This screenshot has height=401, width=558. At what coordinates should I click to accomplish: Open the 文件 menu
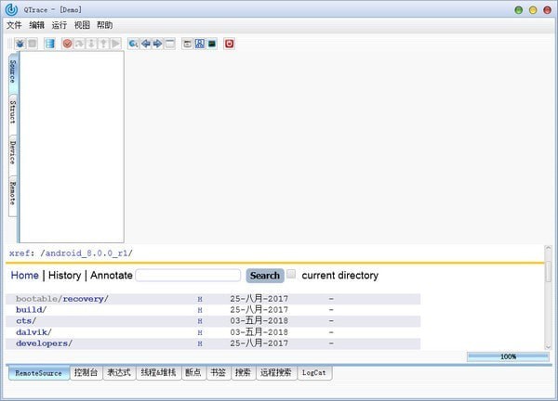[14, 25]
